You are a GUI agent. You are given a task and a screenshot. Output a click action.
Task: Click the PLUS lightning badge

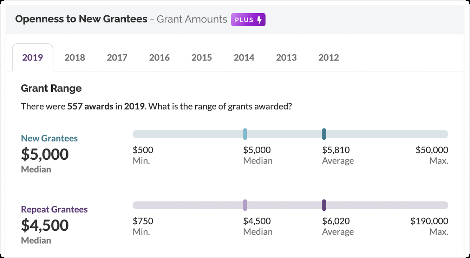point(248,20)
